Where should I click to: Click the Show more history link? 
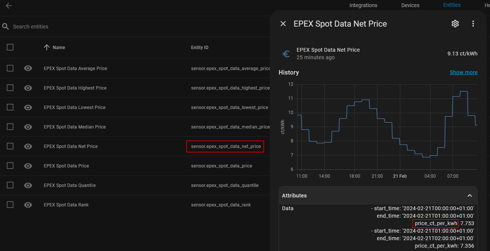pos(463,72)
